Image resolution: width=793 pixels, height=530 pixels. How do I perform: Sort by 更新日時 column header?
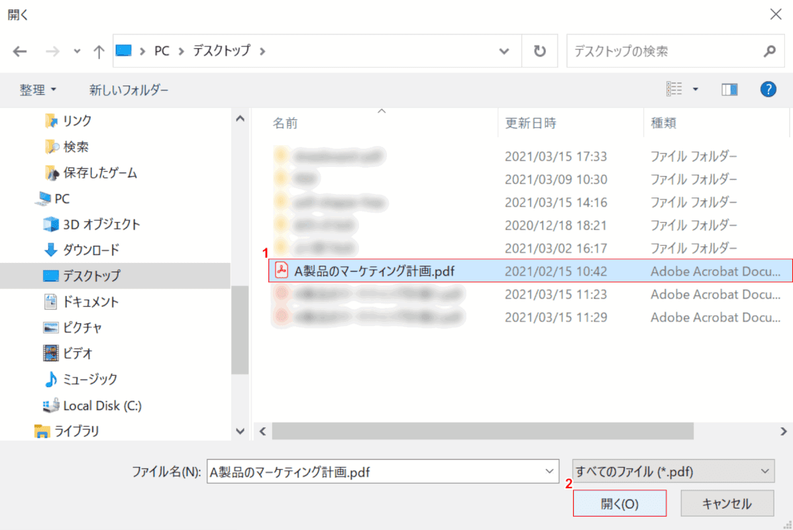(531, 123)
